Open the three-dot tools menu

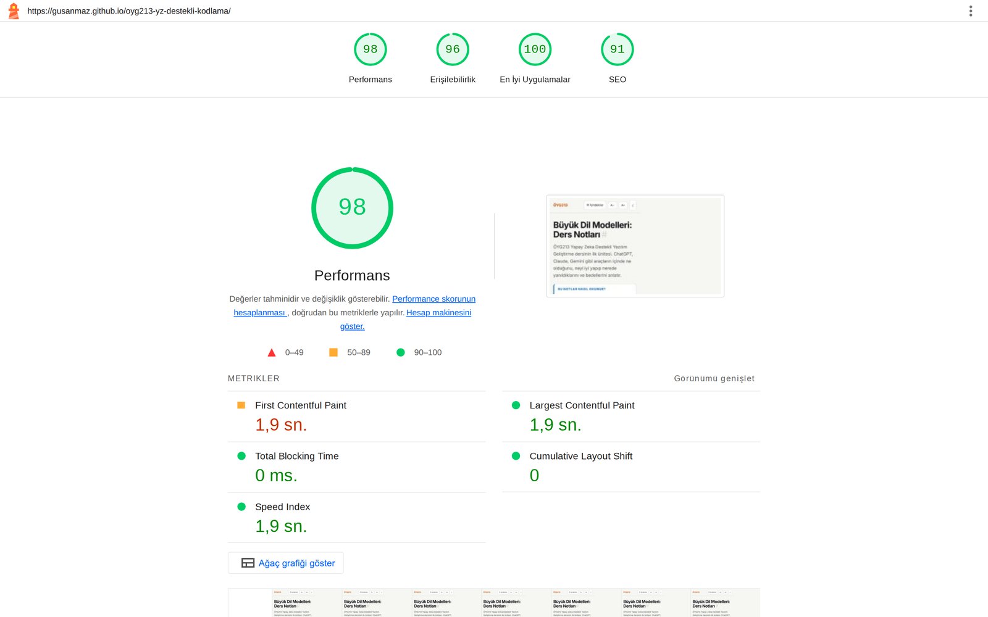pyautogui.click(x=971, y=11)
